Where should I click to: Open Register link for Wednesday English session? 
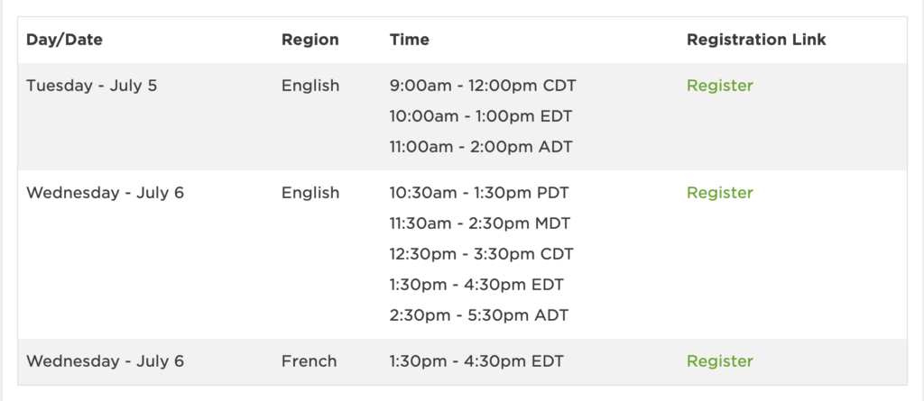pyautogui.click(x=719, y=193)
